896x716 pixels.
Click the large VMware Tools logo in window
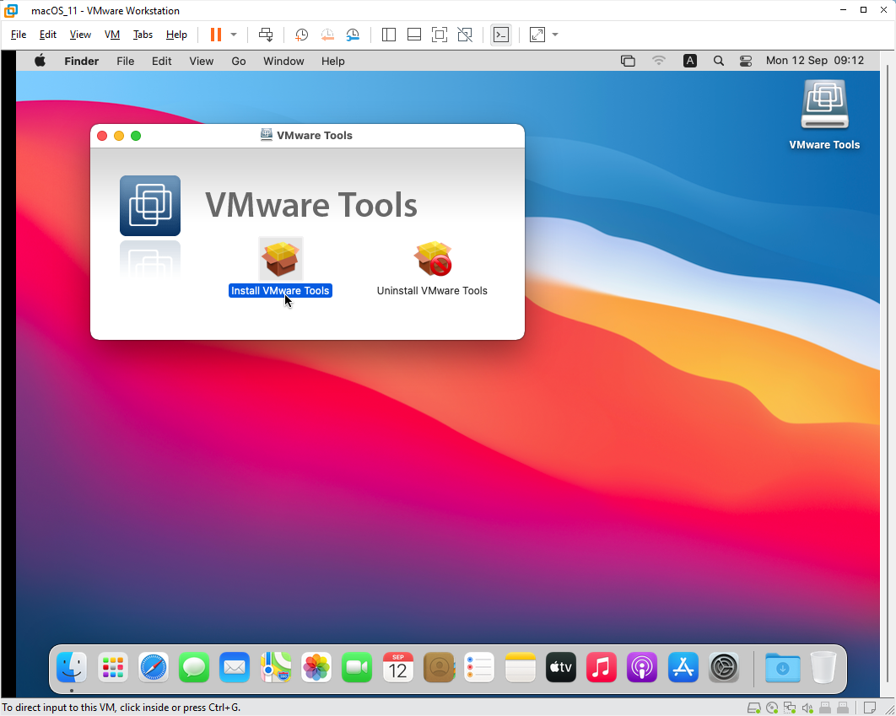[x=150, y=206]
